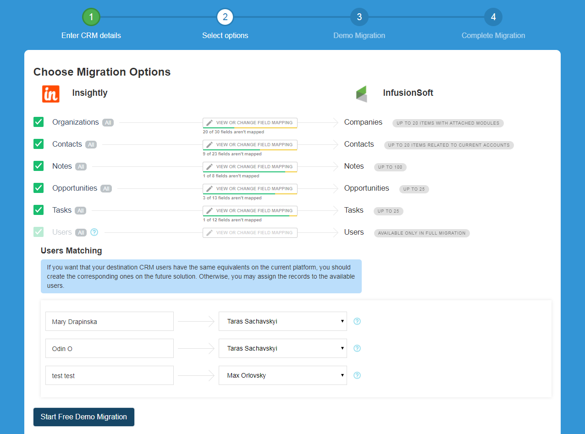Click the InfusionSoft logo icon
Image resolution: width=585 pixels, height=434 pixels.
362,93
